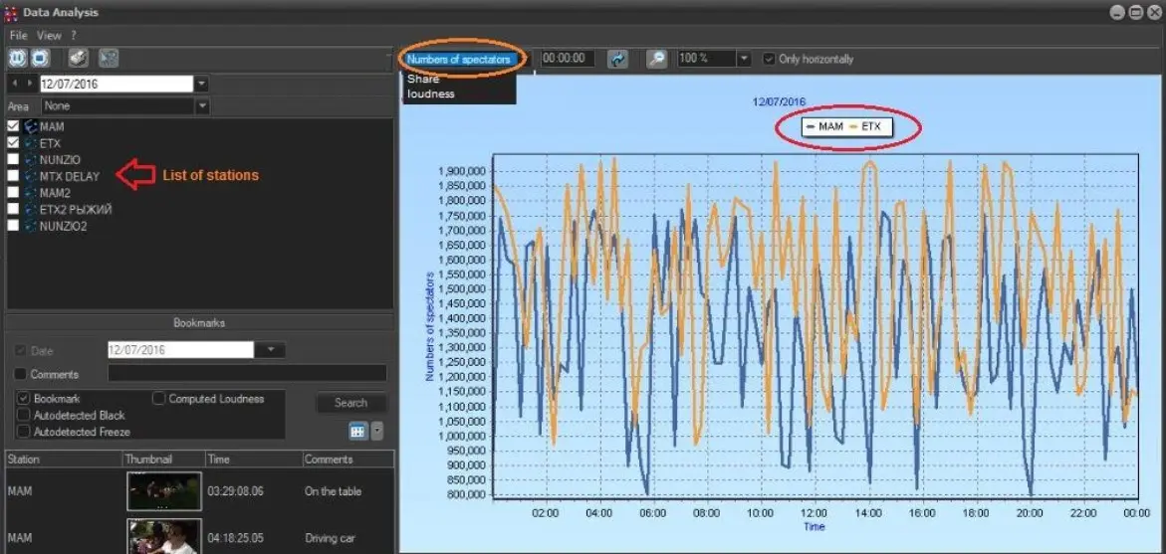Click the previous date arrow icon

coord(14,84)
